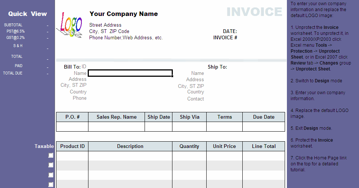Select the first Product ID row cell
This screenshot has width=359, height=188.
[72, 156]
